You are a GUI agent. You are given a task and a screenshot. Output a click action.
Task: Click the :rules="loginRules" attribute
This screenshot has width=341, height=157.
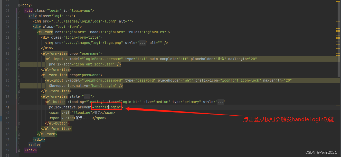[147, 32]
